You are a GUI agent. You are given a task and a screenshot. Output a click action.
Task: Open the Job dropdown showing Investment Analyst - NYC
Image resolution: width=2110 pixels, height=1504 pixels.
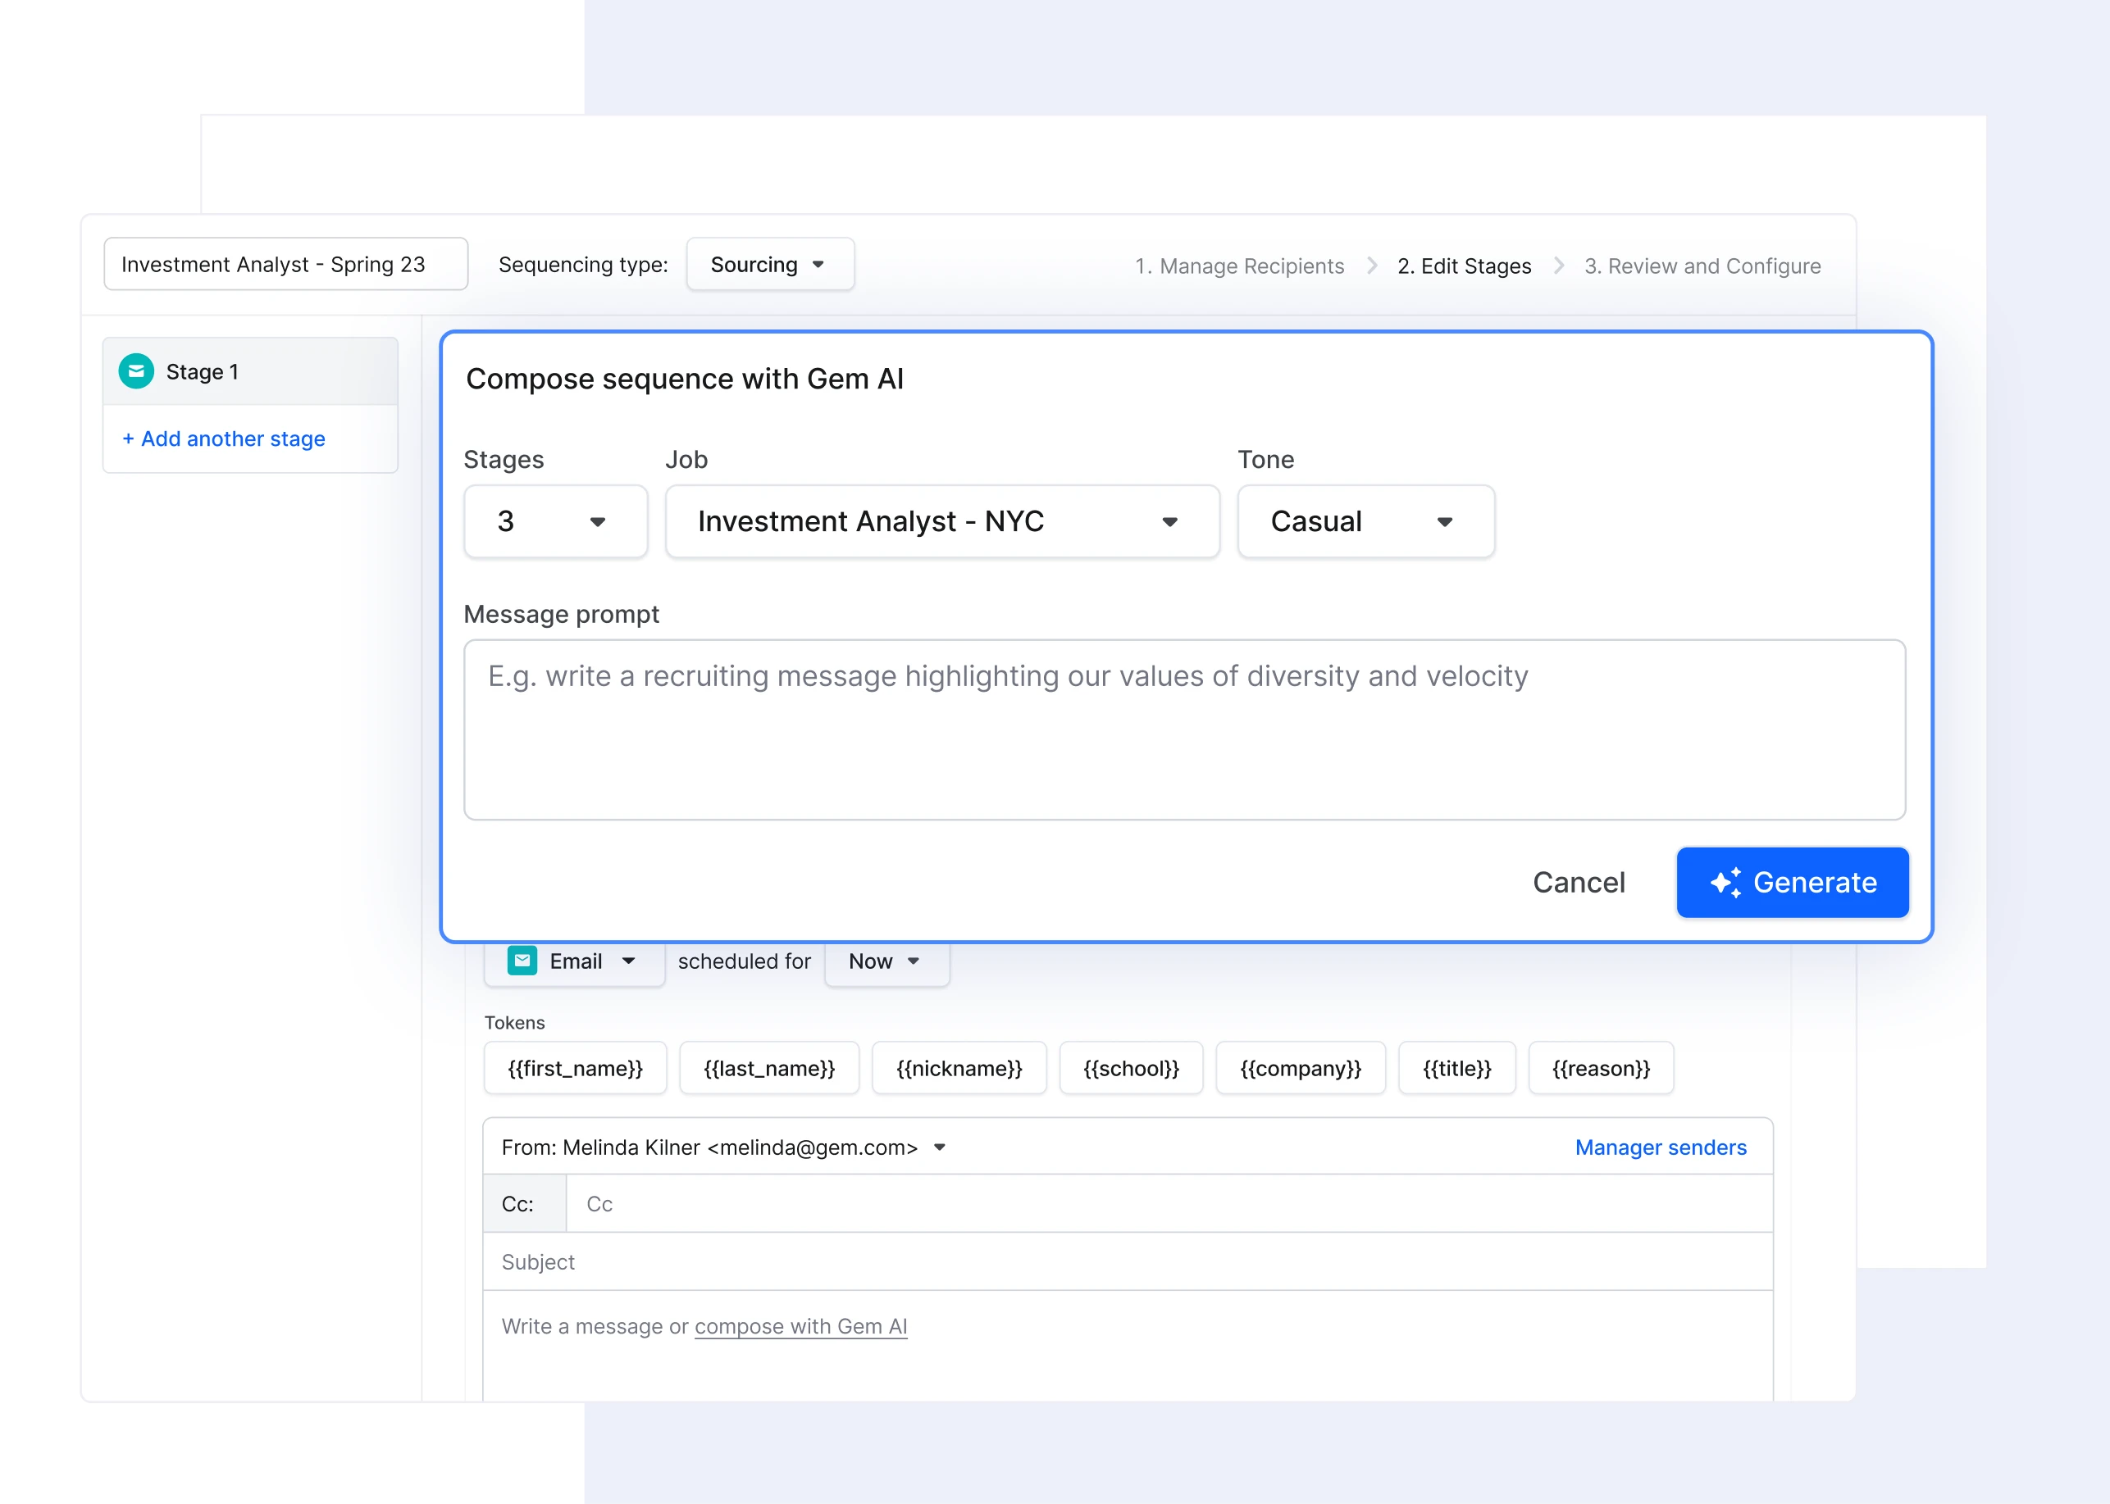pyautogui.click(x=941, y=521)
